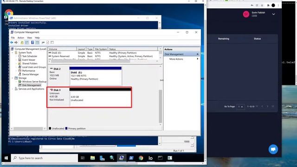
Task: Click the Forward arrow in Computer Management toolbar
Action: [16, 42]
